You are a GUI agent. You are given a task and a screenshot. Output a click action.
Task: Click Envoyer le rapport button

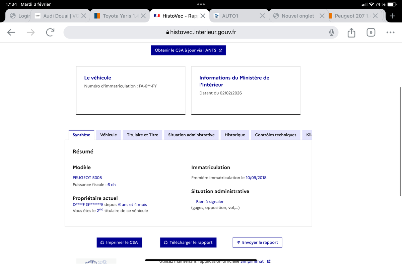(257, 242)
